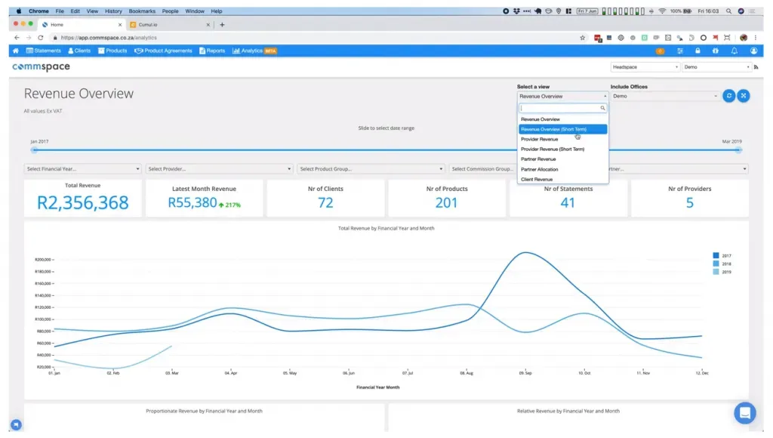Click the Dropbox menu bar icon
This screenshot has width=773, height=438.
point(516,11)
